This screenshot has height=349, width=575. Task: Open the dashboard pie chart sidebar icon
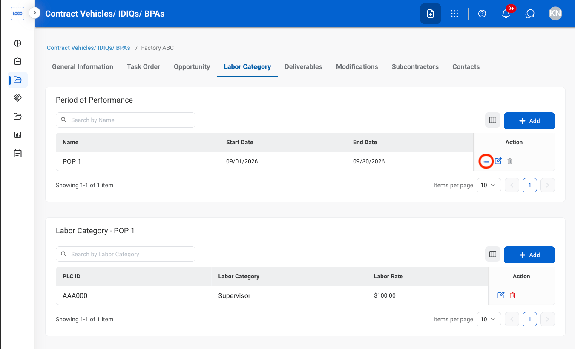click(17, 43)
